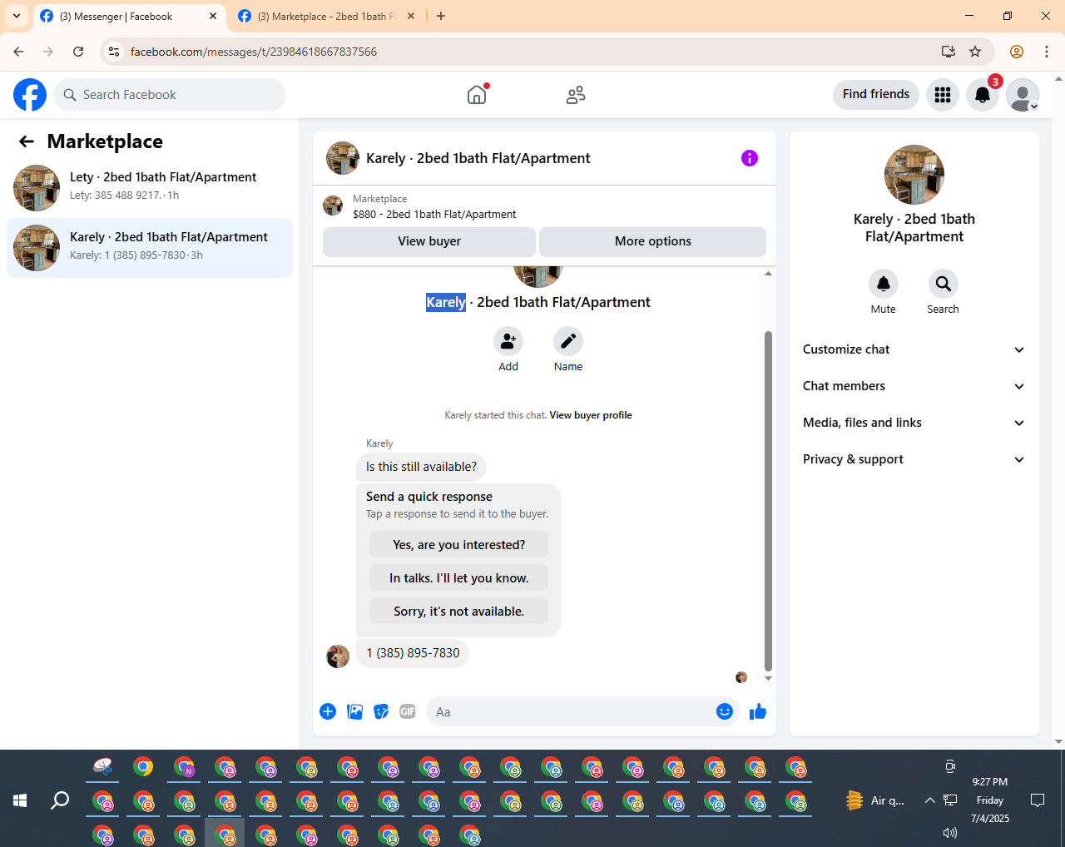Open Chrome three-dot menu
The image size is (1065, 847).
pyautogui.click(x=1047, y=52)
